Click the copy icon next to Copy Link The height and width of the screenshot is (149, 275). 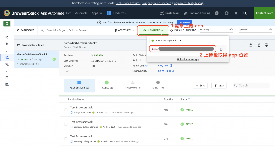[171, 66]
